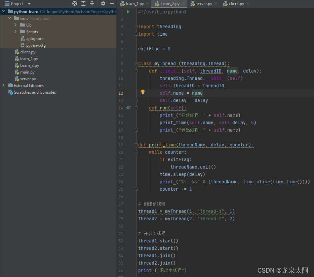Click the '#!/usr/bin/python3' shebang line

[x=162, y=12]
